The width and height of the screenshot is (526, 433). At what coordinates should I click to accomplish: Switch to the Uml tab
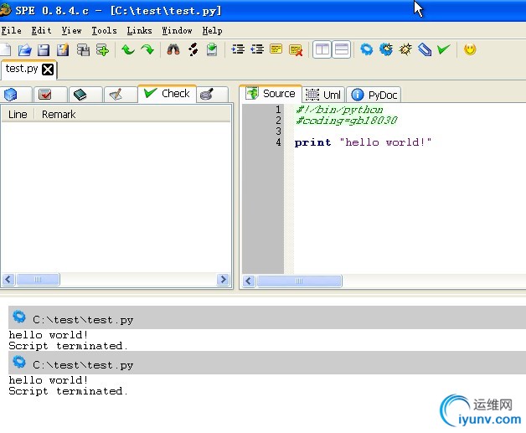click(x=323, y=95)
